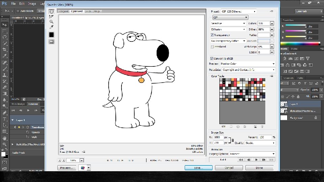Select the Type tool
The image size is (324, 182).
(4, 119)
